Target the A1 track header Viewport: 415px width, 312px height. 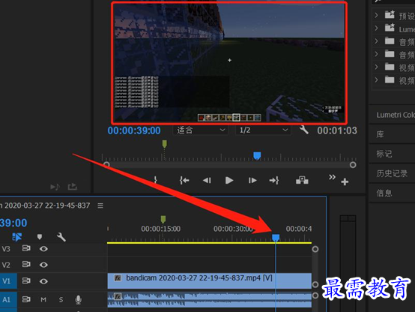point(8,300)
